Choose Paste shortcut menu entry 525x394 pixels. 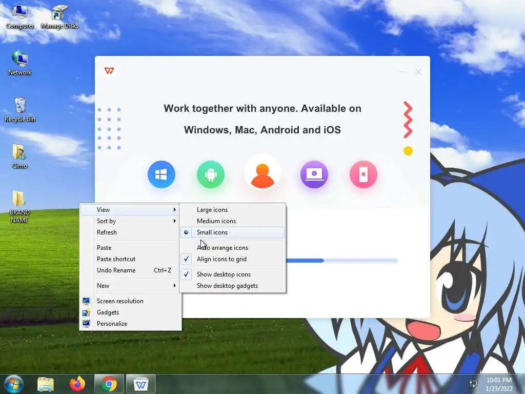[x=130, y=259]
